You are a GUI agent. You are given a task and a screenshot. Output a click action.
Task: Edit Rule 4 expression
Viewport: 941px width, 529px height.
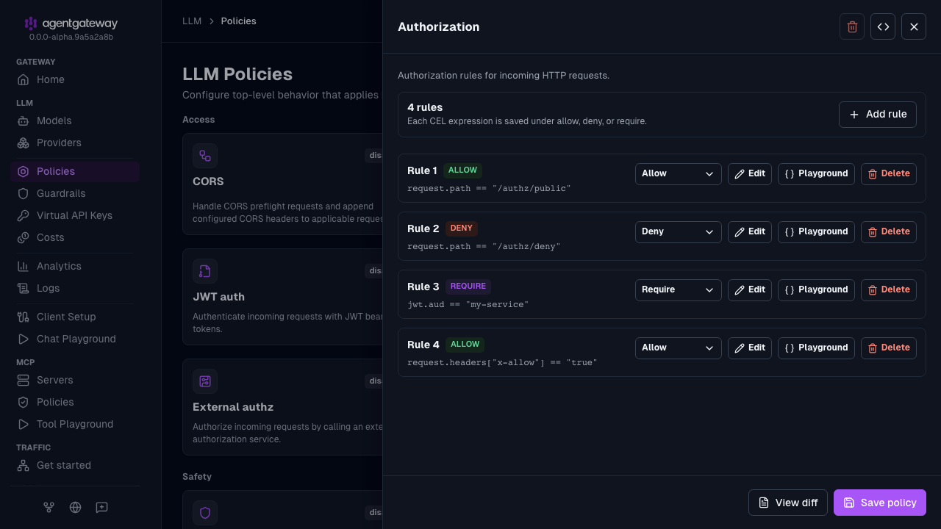click(x=750, y=348)
